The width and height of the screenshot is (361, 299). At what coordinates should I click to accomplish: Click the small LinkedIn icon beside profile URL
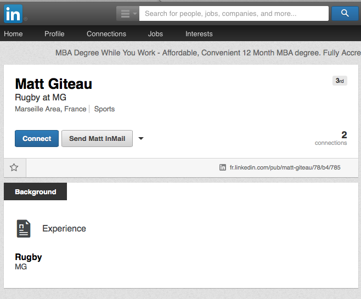223,167
